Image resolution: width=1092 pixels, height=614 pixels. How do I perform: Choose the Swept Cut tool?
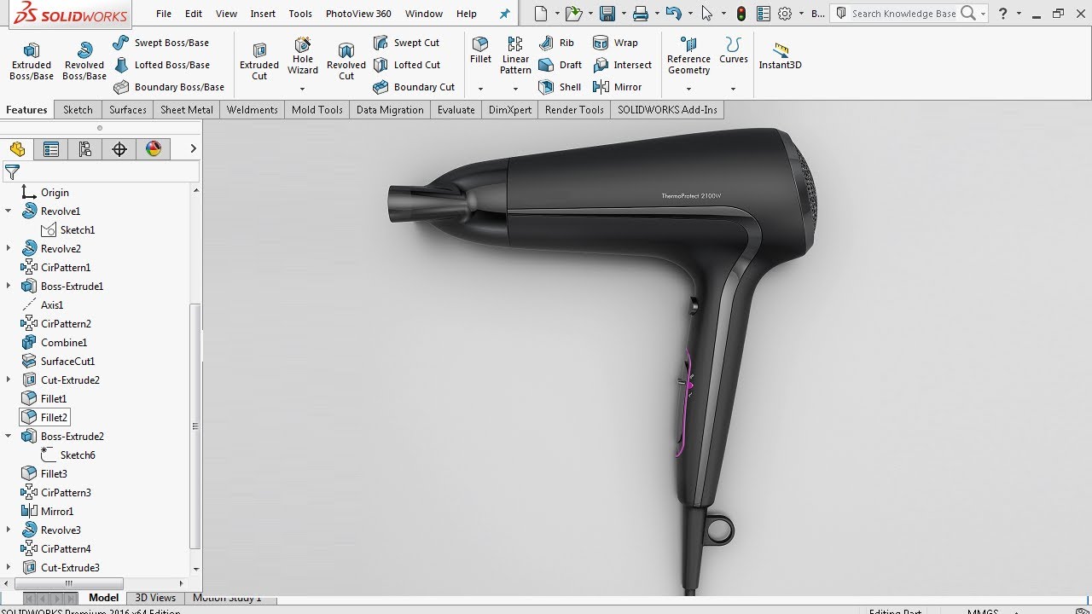pyautogui.click(x=407, y=43)
